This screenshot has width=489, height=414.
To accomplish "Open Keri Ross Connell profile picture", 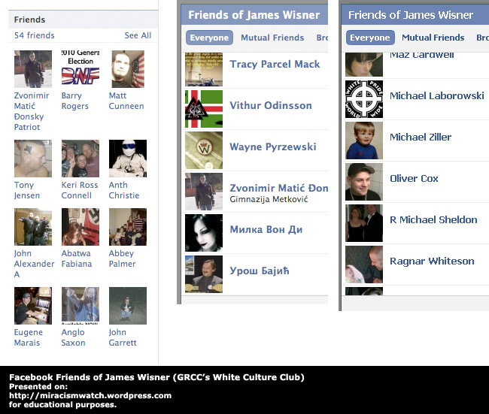I will pyautogui.click(x=80, y=159).
